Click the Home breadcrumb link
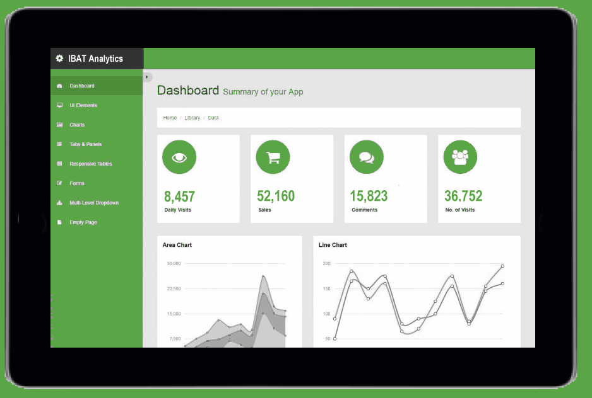Image resolution: width=592 pixels, height=398 pixels. click(x=170, y=118)
